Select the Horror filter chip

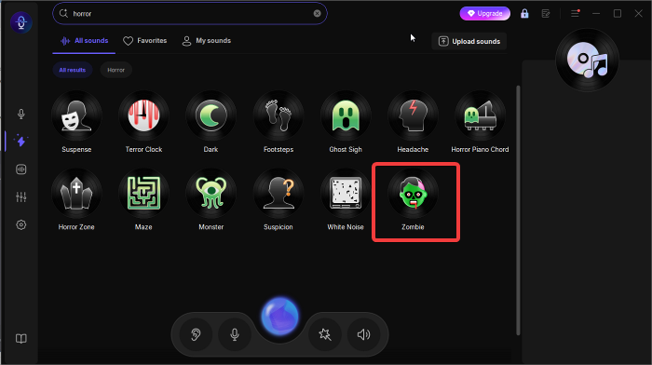pyautogui.click(x=116, y=70)
